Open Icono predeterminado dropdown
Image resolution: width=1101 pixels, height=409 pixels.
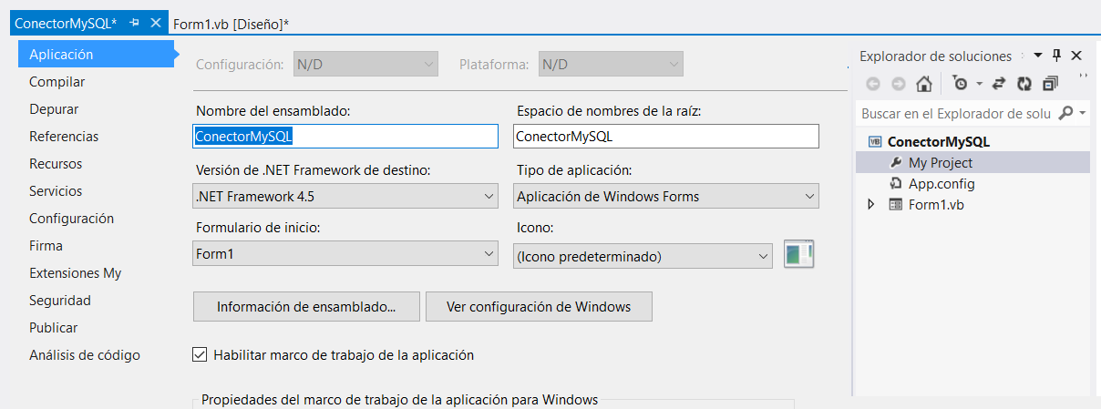pyautogui.click(x=643, y=257)
